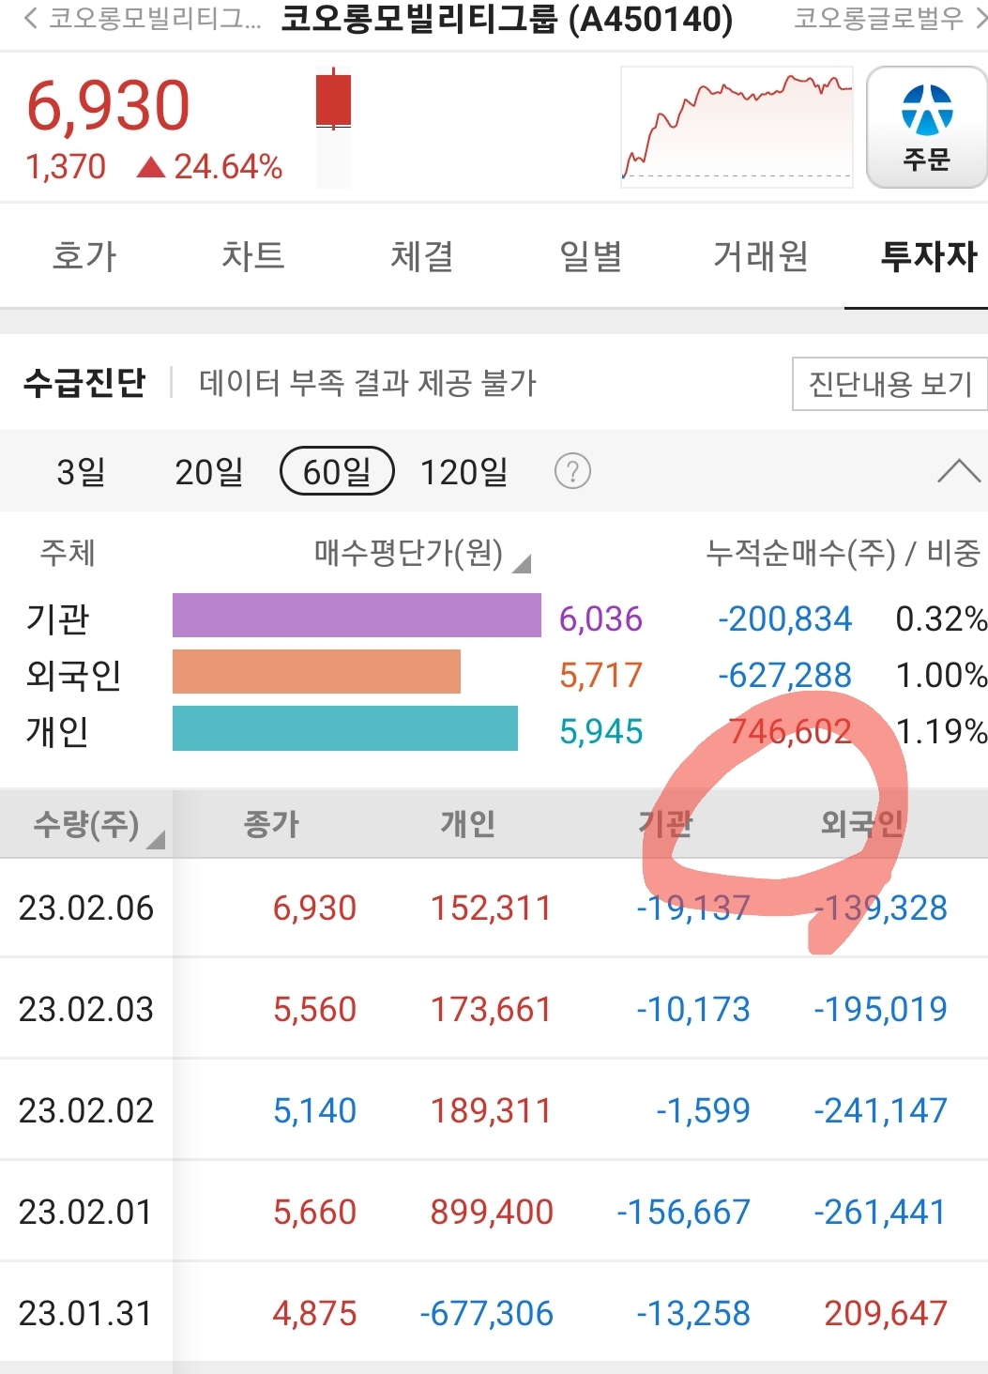Click 기관 average price 6,036
This screenshot has width=988, height=1374.
(600, 619)
